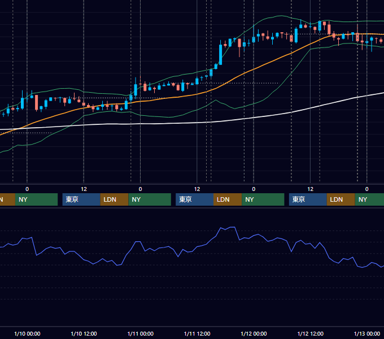Click the 1/10 00:00 date label
The width and height of the screenshot is (384, 339).
click(x=27, y=333)
